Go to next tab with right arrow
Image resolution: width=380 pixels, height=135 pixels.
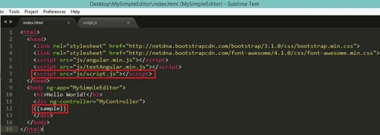(11, 22)
